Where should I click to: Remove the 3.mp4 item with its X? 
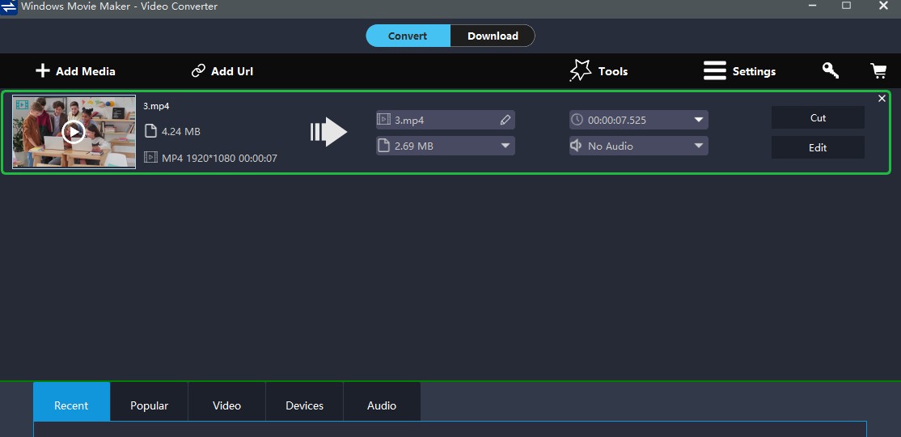pyautogui.click(x=882, y=99)
